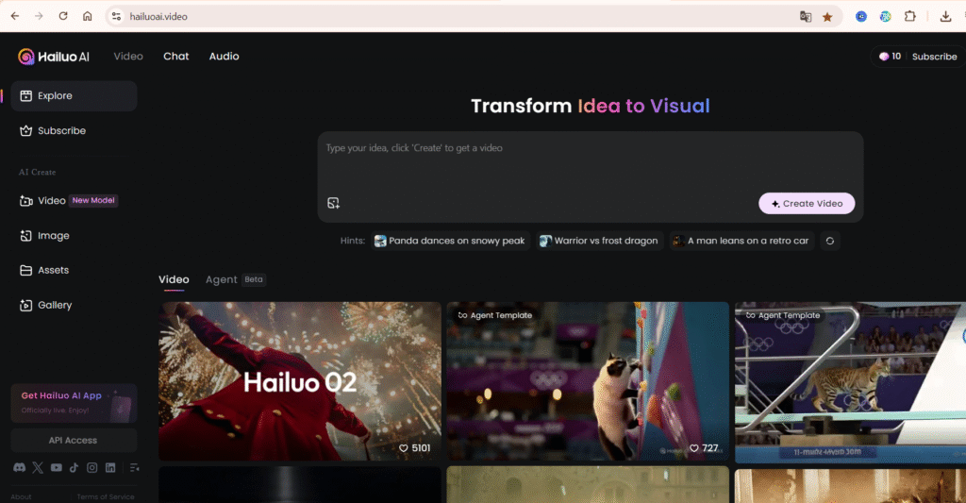Switch to the Agent Beta tab
Viewport: 966px width, 503px height.
pyautogui.click(x=235, y=280)
